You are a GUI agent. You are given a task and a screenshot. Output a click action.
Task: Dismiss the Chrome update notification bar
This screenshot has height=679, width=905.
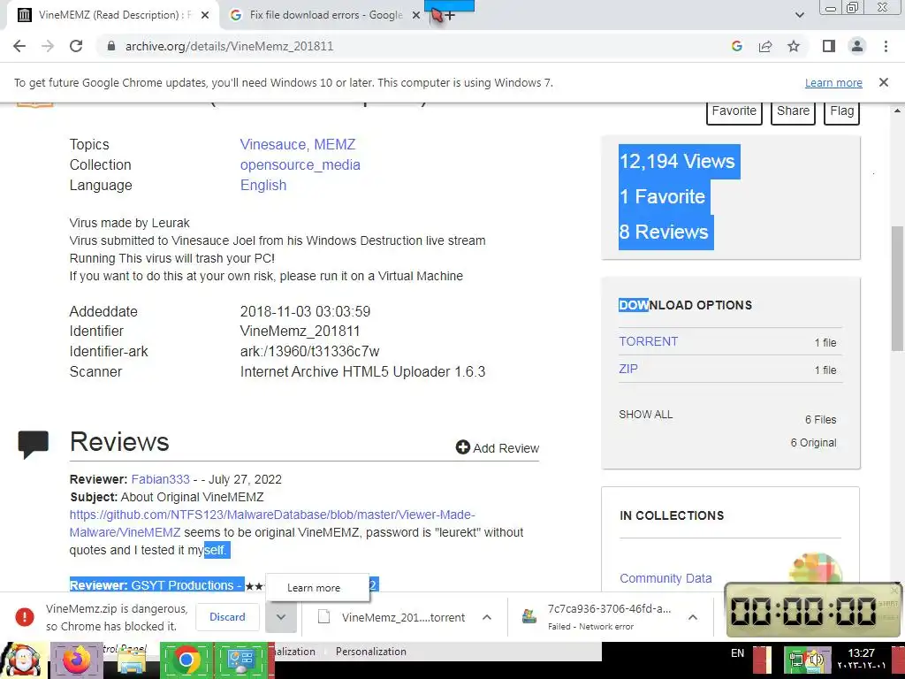point(883,82)
